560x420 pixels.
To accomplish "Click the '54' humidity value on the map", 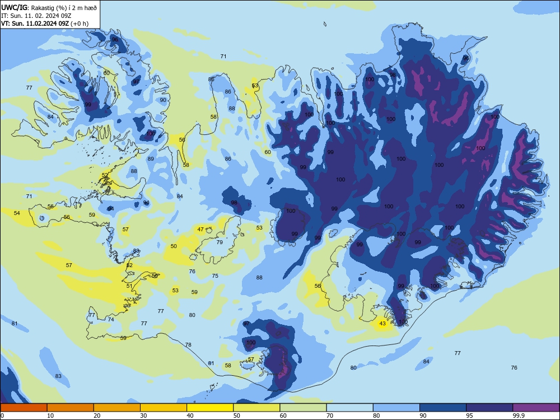I will pos(17,213).
